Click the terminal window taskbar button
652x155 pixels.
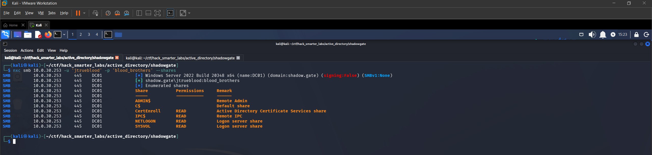[108, 35]
